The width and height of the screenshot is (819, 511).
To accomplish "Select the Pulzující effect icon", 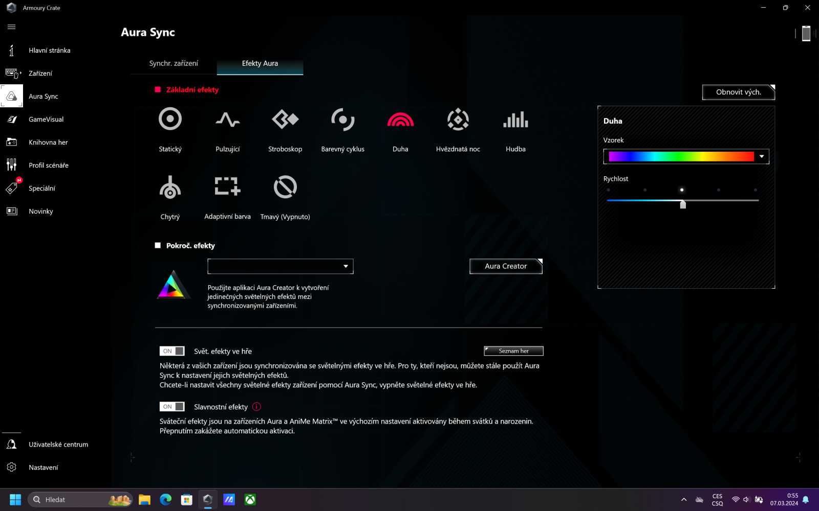I will (228, 120).
